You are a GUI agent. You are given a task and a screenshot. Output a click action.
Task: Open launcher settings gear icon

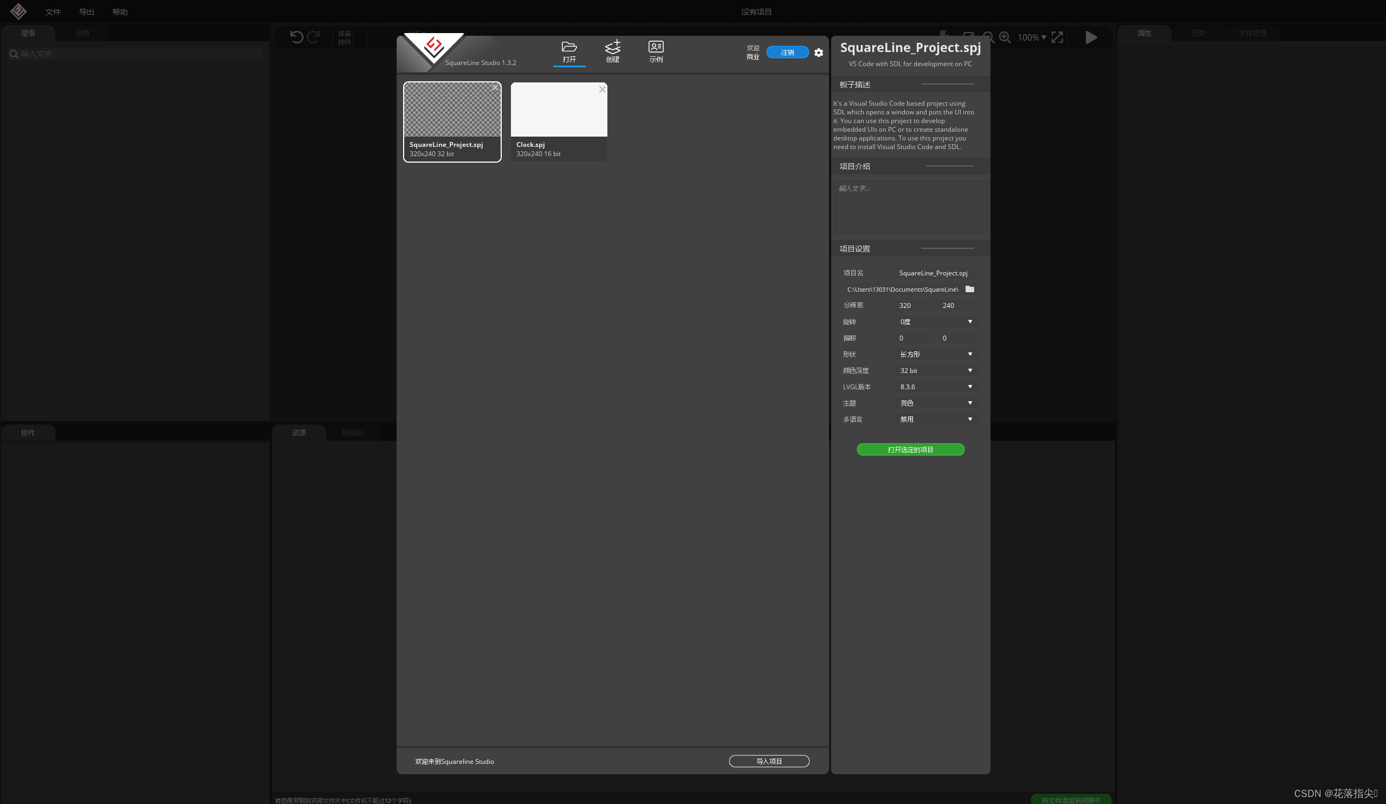point(818,53)
